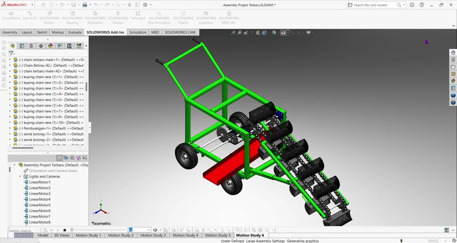
Task: Expand Chain Betina<42> component
Action: point(10,65)
